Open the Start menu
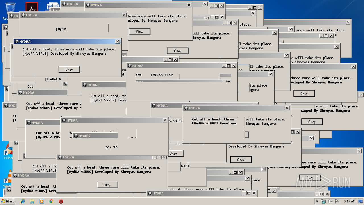This screenshot has width=364, height=205. pyautogui.click(x=8, y=201)
